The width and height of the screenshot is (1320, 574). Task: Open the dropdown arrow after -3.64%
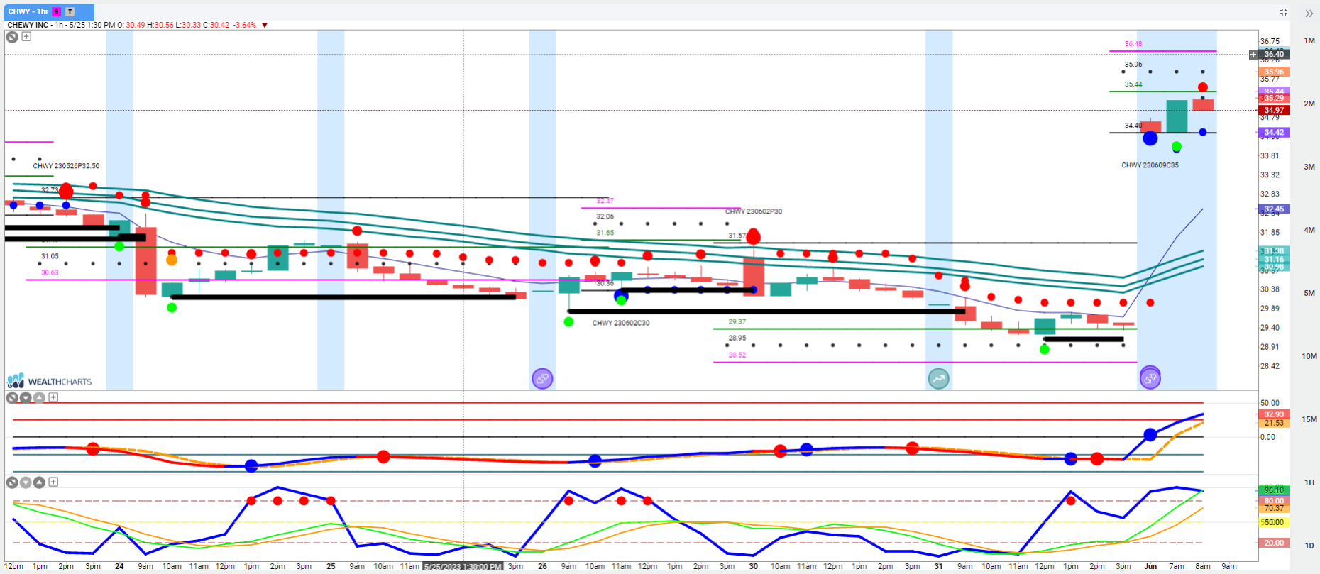point(265,25)
